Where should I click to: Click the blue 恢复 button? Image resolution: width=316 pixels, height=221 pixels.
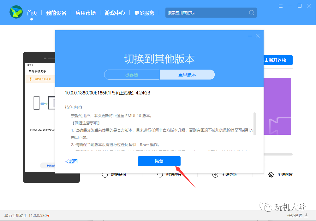click(x=159, y=161)
